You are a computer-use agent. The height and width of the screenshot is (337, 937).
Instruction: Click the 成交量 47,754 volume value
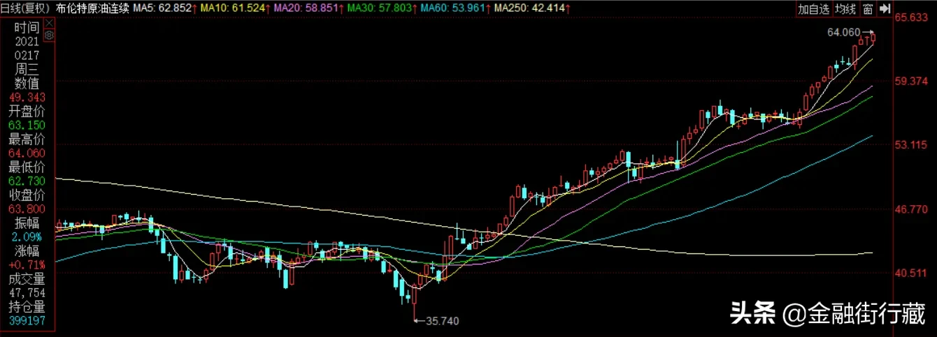pos(27,293)
